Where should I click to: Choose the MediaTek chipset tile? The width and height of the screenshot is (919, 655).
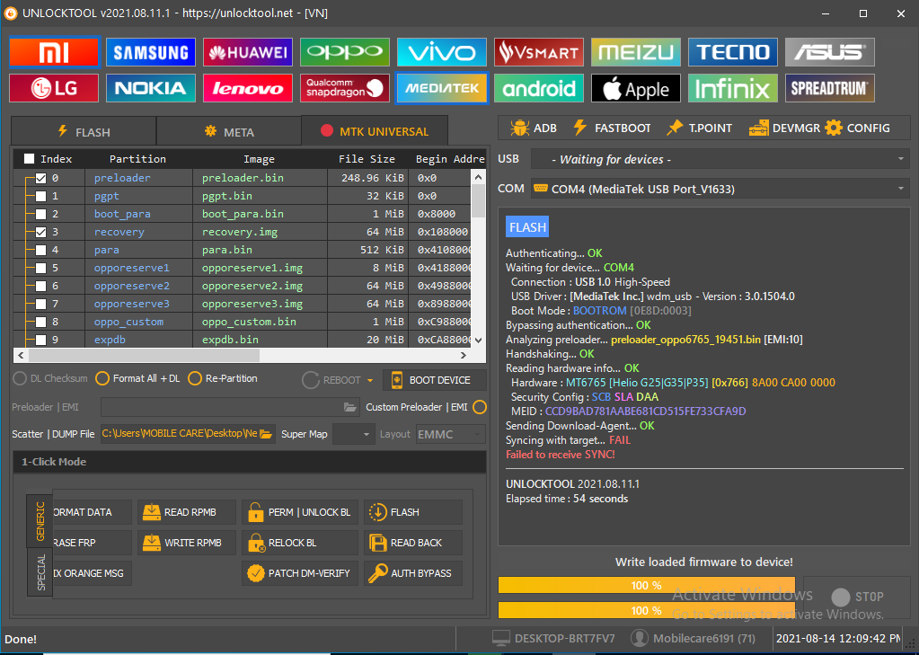pos(441,88)
